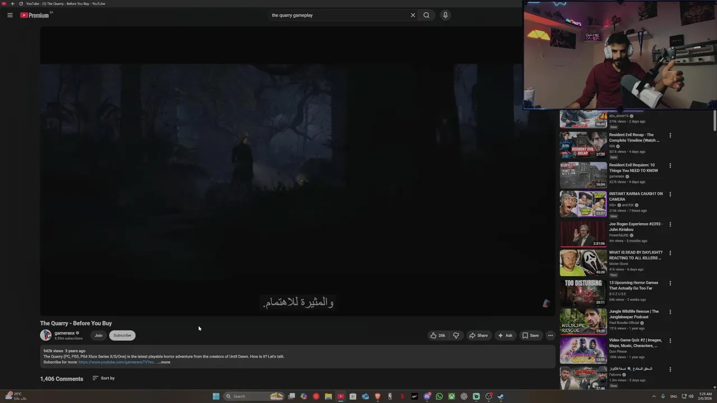The width and height of the screenshot is (717, 403).
Task: Open Video Game Quiz #2 thumbnail
Action: tap(583, 350)
